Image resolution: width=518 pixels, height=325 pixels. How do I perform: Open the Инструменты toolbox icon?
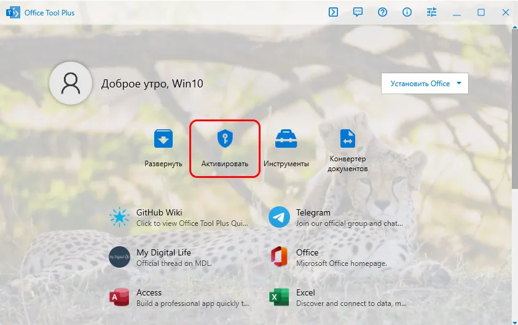[x=286, y=140]
